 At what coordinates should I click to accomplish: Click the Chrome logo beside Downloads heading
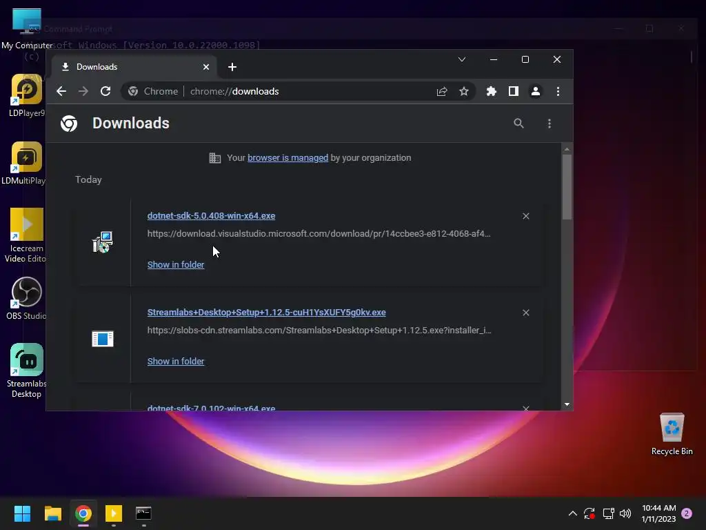pyautogui.click(x=69, y=124)
